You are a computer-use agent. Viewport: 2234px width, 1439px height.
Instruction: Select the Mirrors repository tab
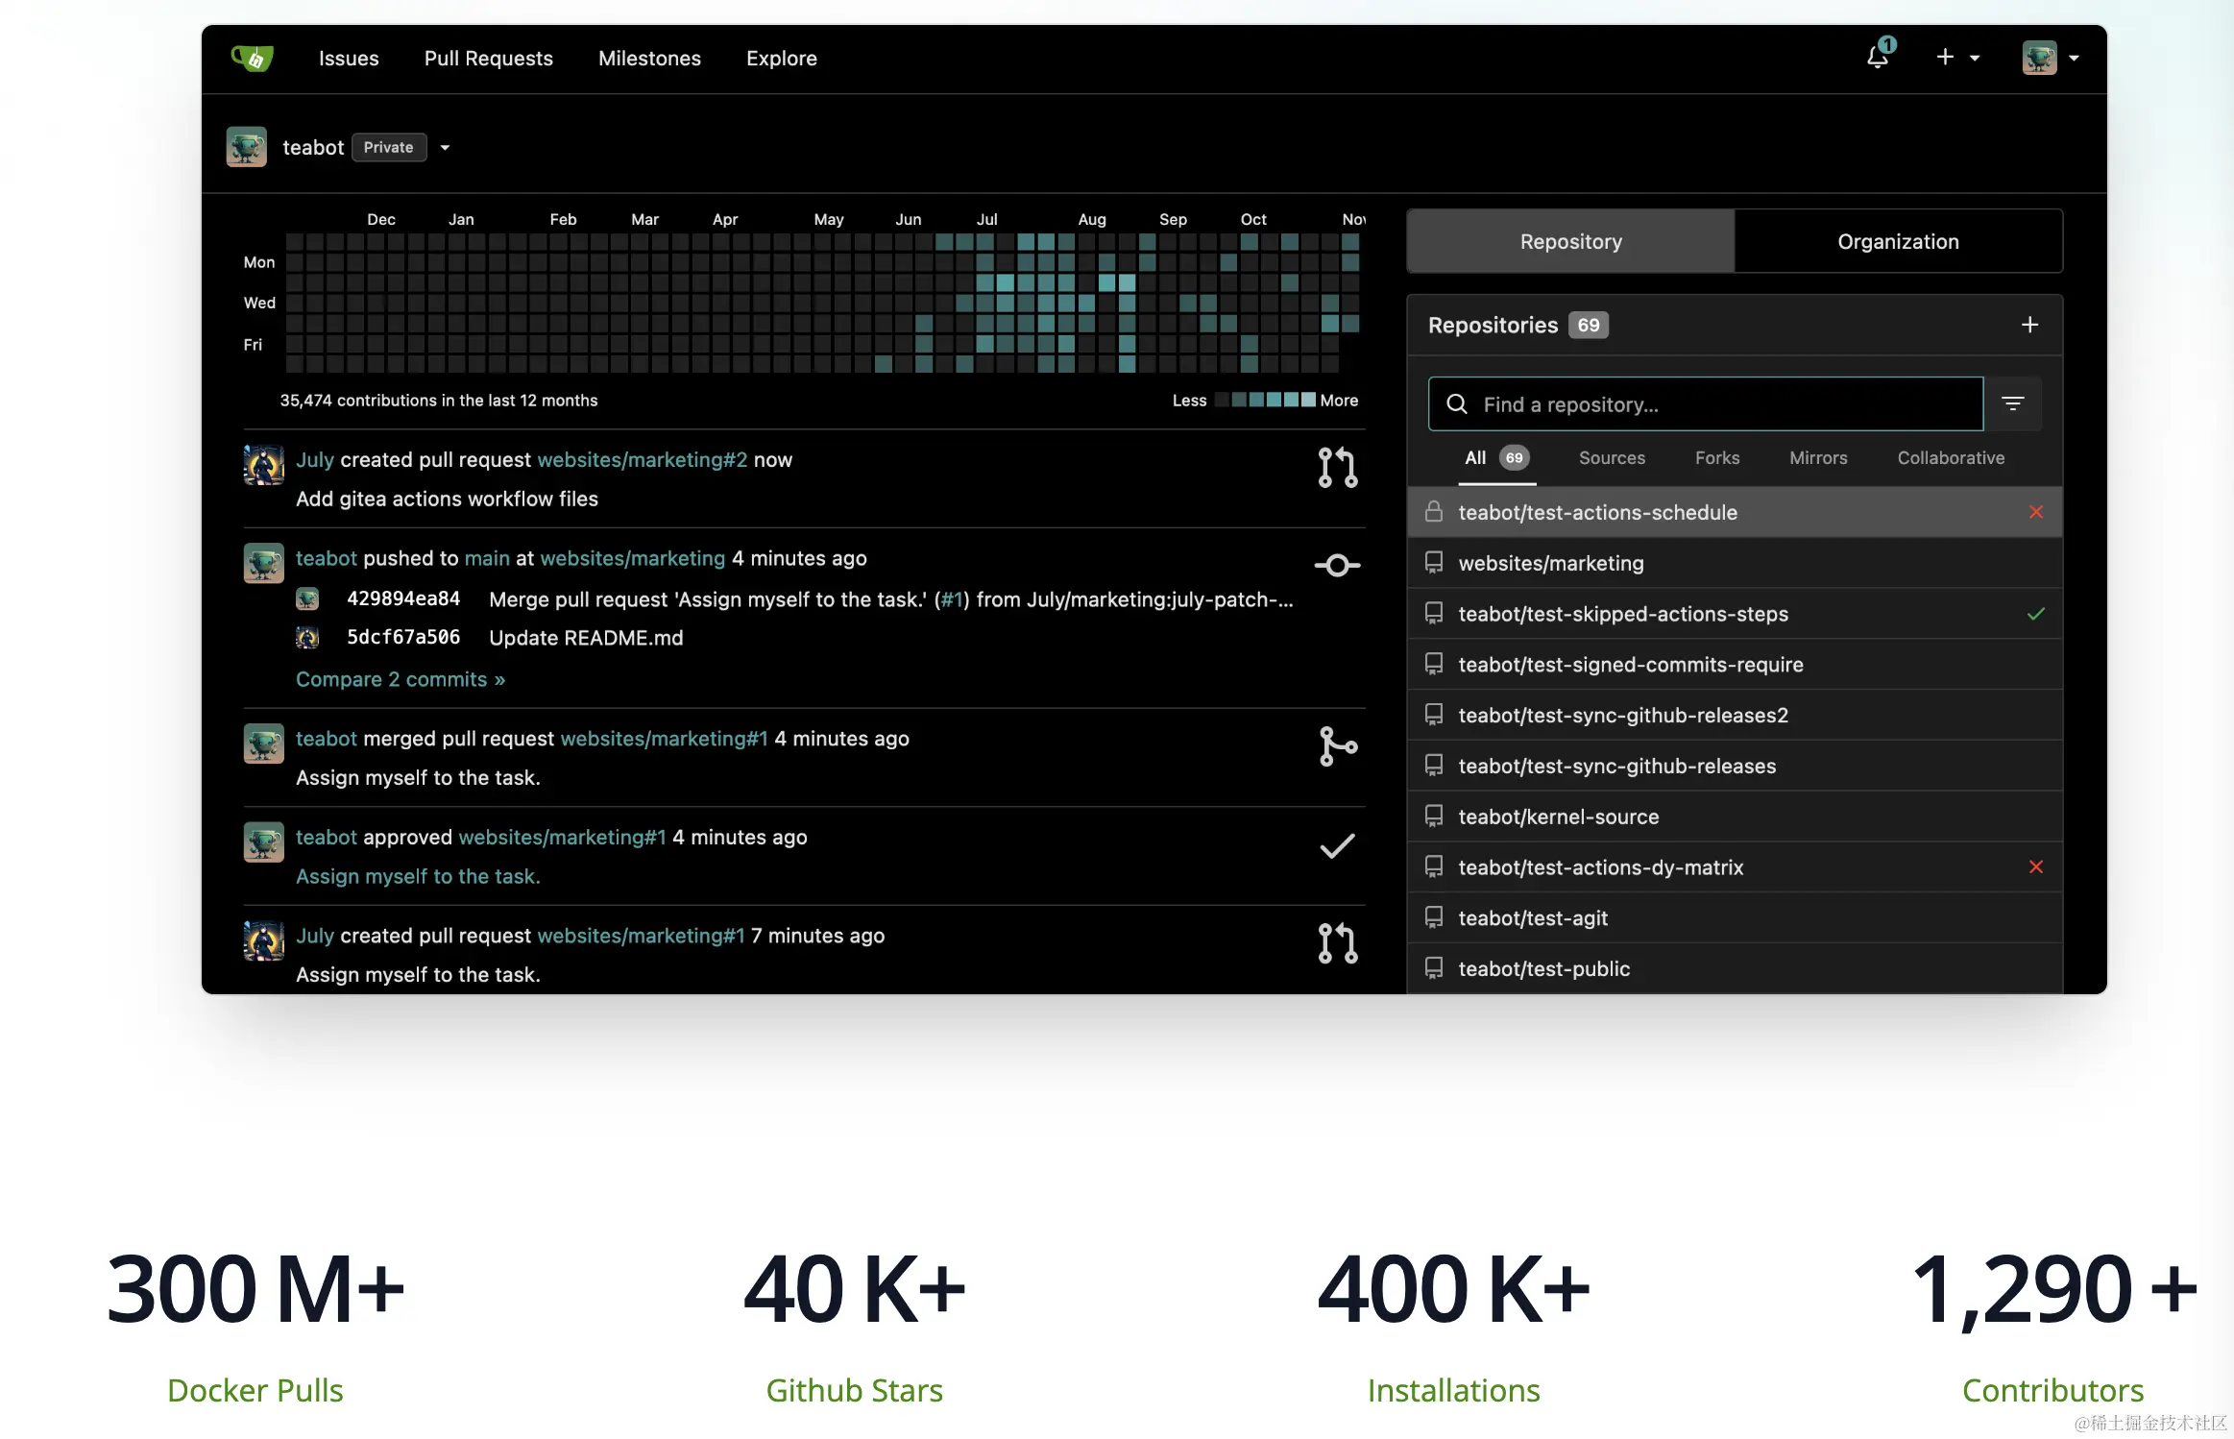1817,458
